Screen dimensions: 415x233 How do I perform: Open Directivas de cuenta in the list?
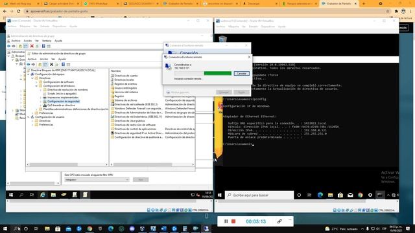click(x=126, y=76)
